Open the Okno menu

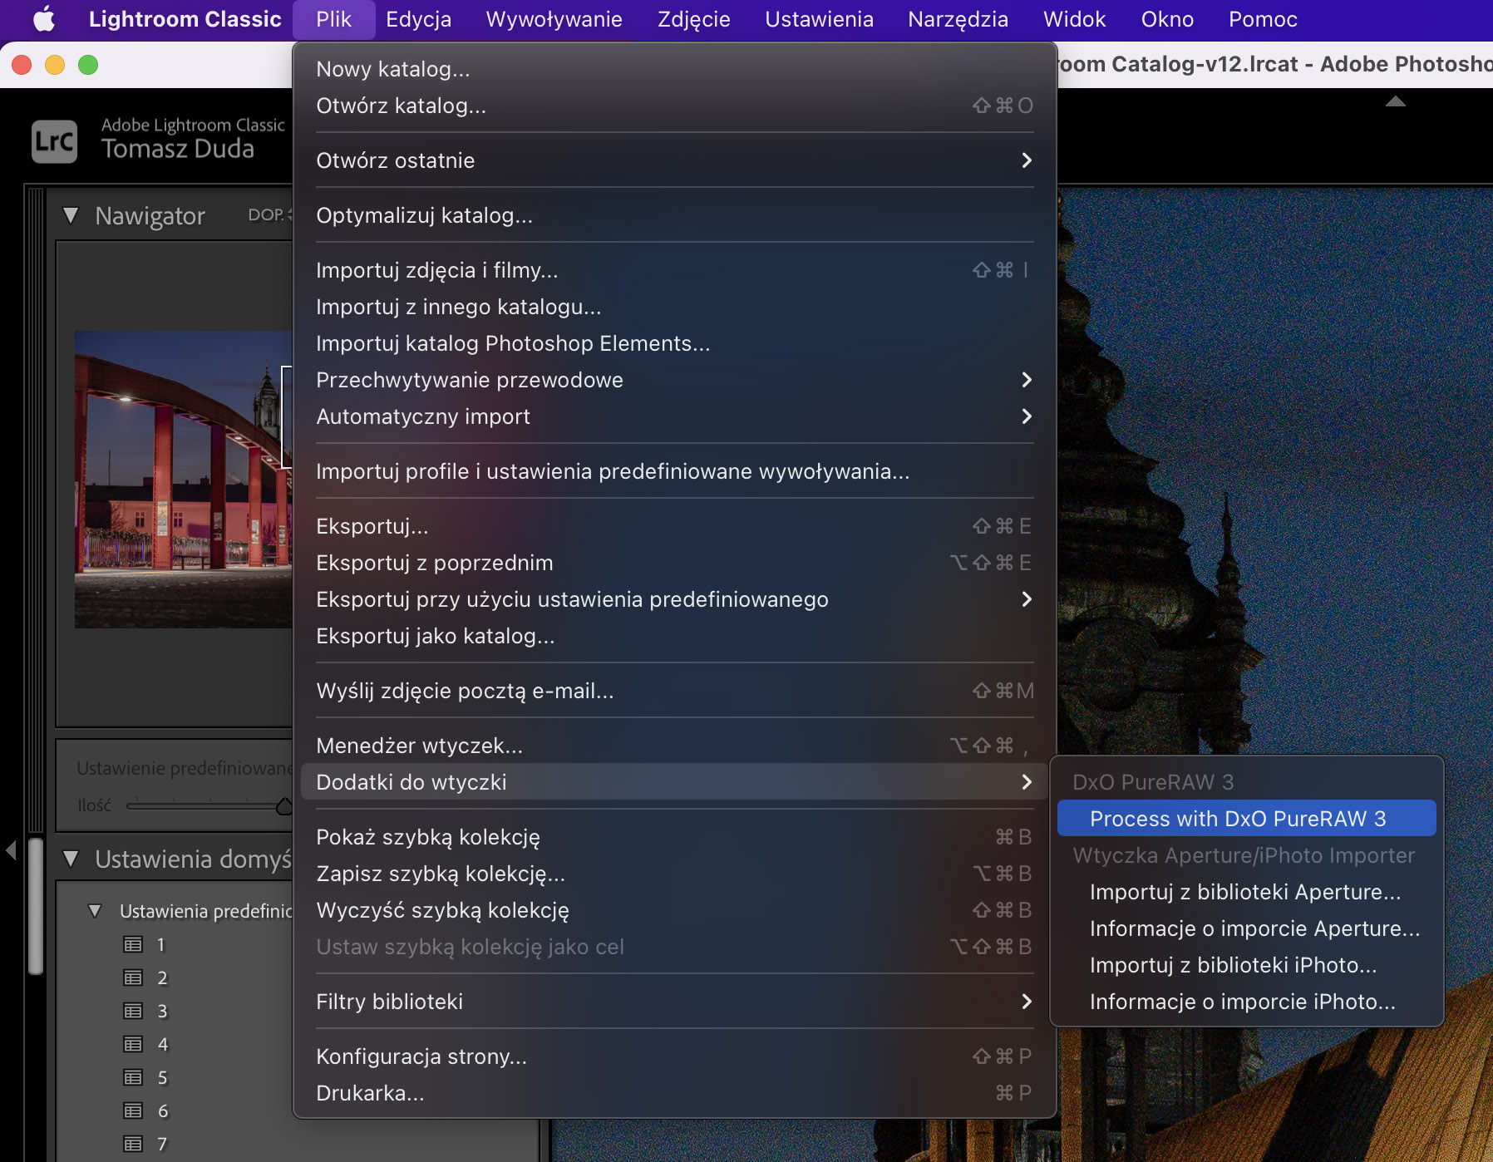click(1167, 19)
